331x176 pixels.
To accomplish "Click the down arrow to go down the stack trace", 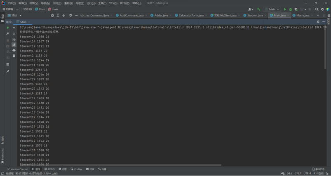I will pyautogui.click(x=14, y=33).
